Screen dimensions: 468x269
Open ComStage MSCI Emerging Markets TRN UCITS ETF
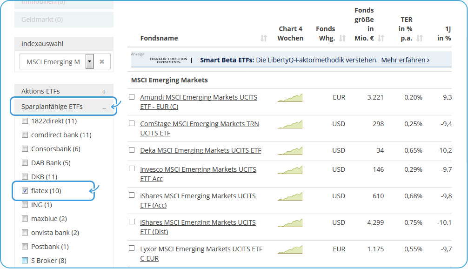[x=200, y=128]
